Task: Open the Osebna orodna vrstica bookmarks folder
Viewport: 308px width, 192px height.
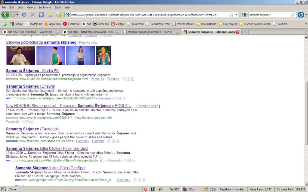Action: [255, 24]
